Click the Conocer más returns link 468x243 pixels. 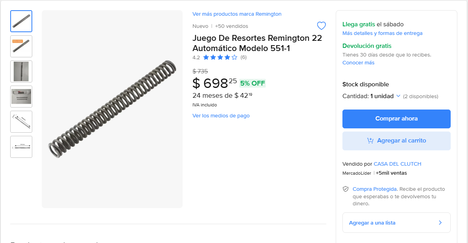(358, 63)
